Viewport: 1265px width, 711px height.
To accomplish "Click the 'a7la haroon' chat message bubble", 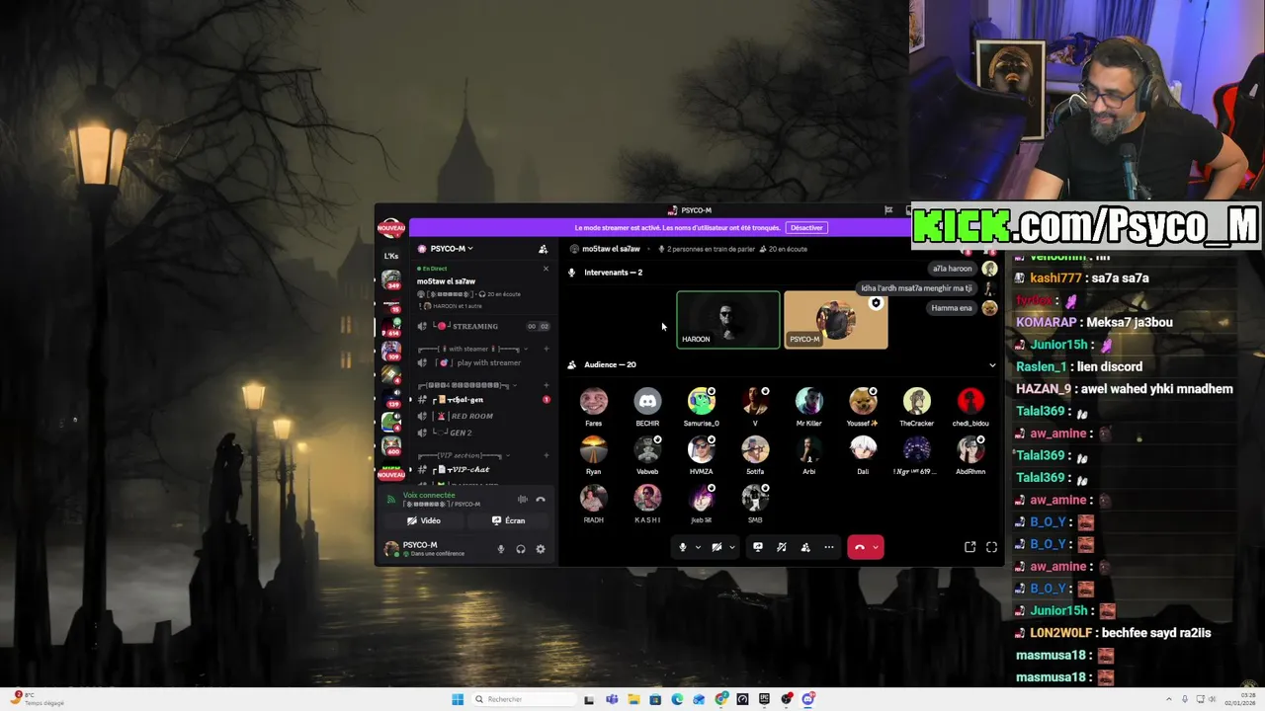I will [953, 269].
